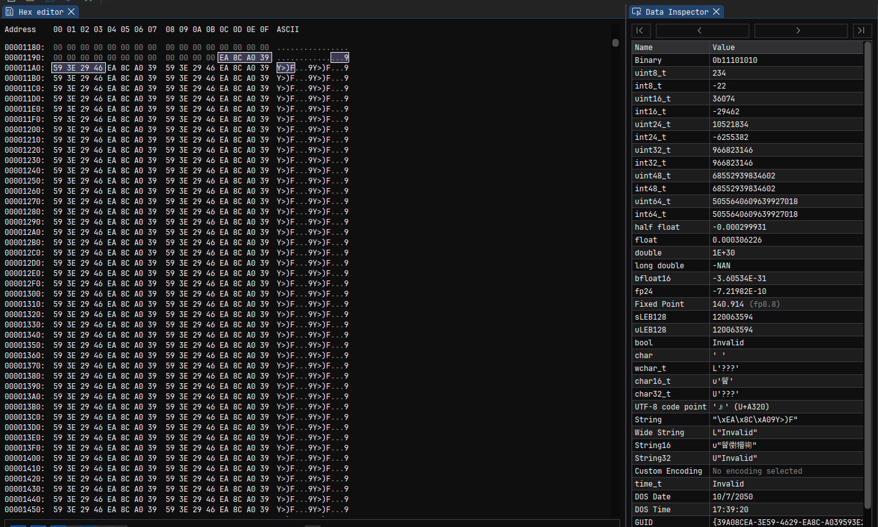Click the green icon in the top toolbar
This screenshot has width=878, height=527.
tap(88, 1)
